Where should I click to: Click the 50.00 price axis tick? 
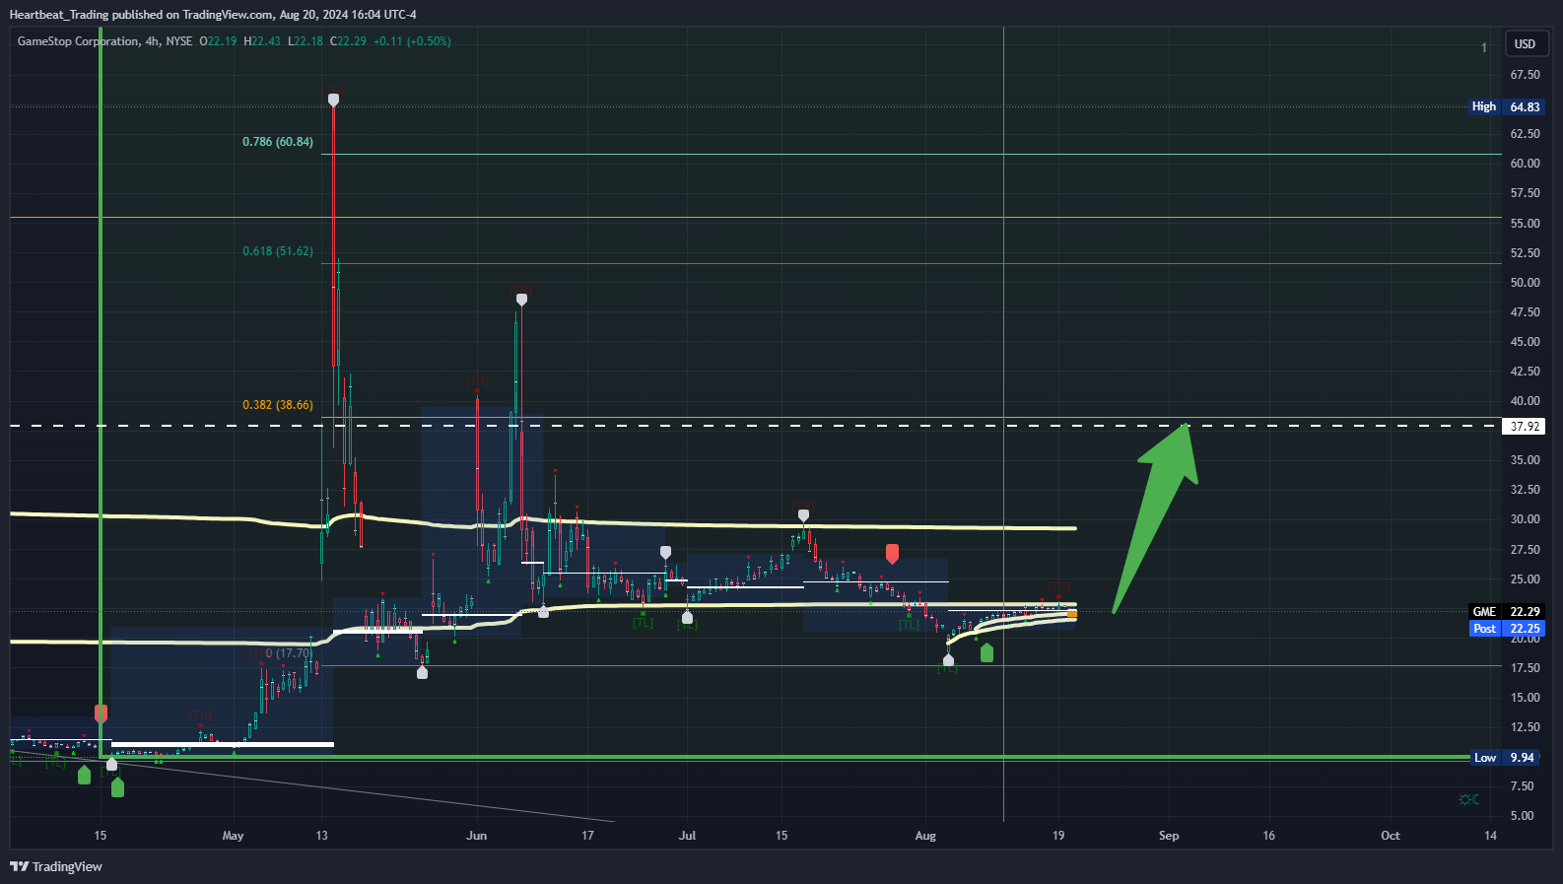[1525, 283]
